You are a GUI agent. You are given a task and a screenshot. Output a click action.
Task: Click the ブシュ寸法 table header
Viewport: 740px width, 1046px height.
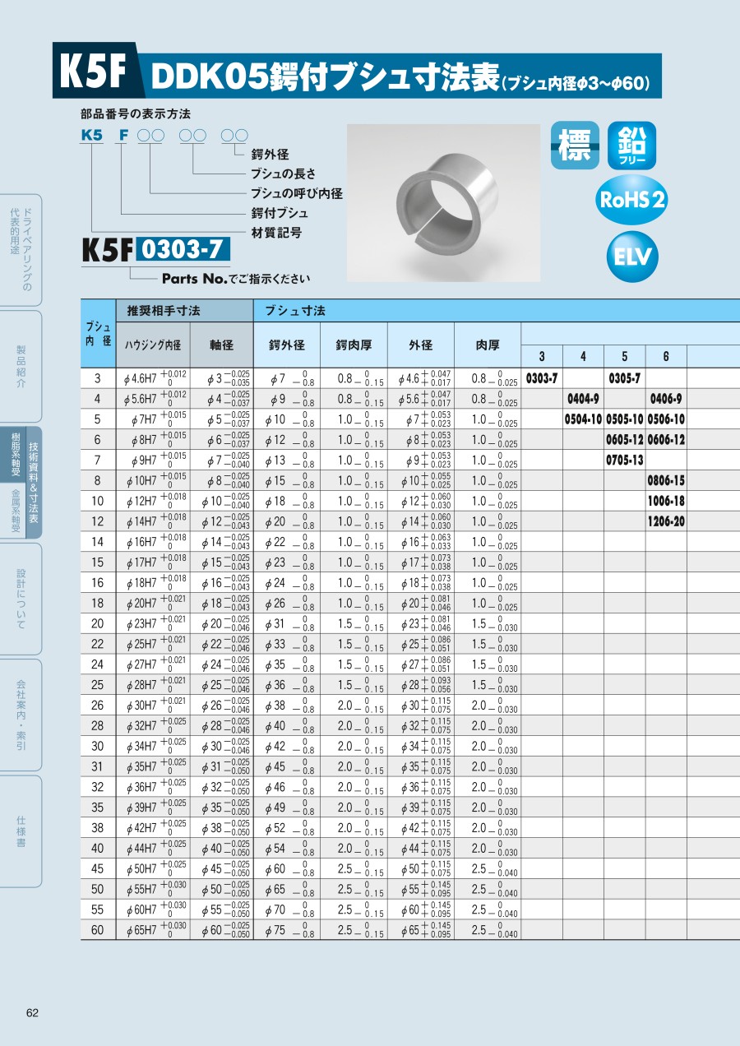coord(295,311)
